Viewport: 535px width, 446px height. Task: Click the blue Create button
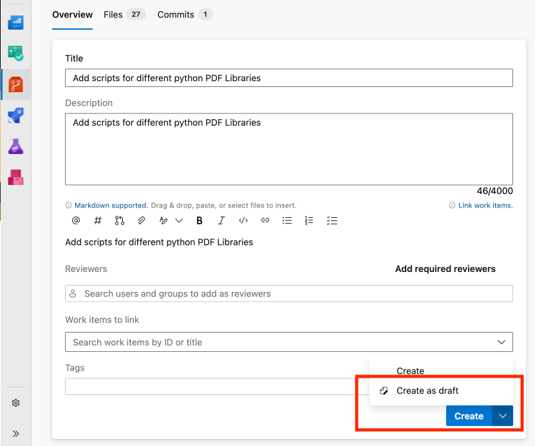pyautogui.click(x=469, y=416)
